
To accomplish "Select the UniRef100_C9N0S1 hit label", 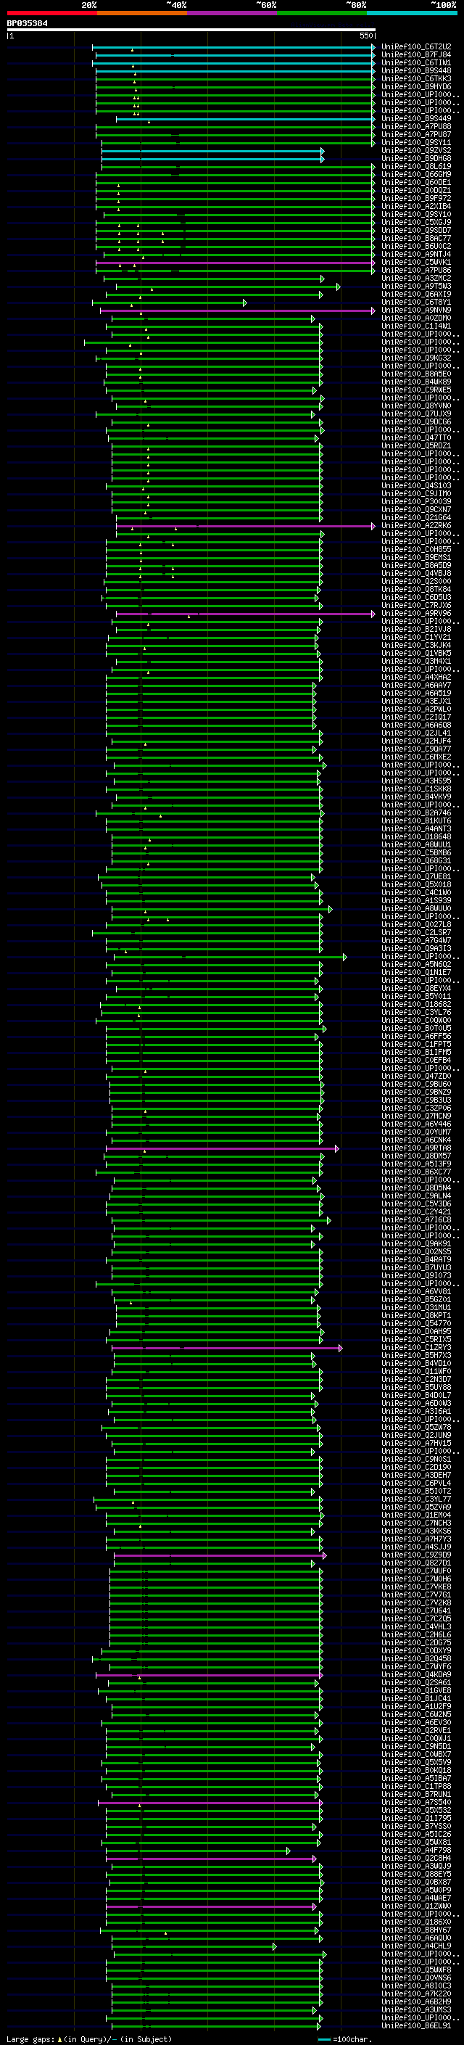I will (x=416, y=1459).
